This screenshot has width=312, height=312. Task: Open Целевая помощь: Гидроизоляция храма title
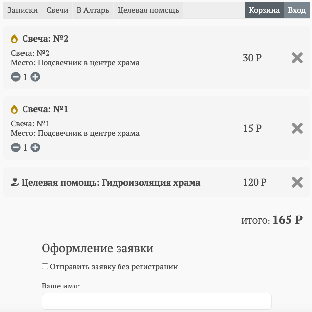click(x=111, y=183)
